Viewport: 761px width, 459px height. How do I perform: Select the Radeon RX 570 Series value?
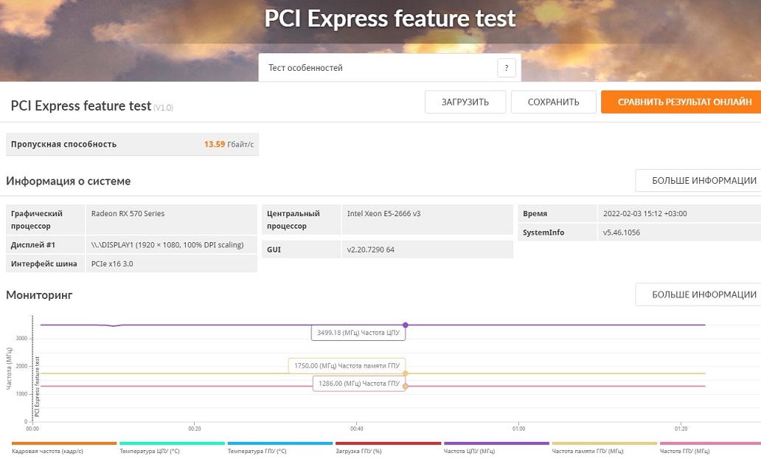(128, 213)
